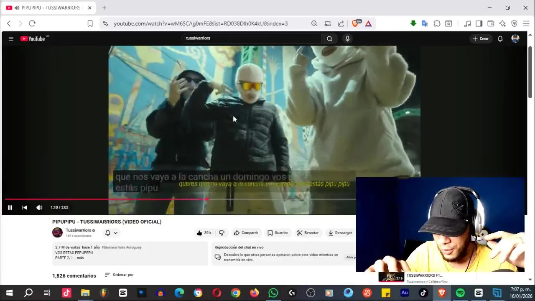Start voice search with the microphone icon
Screen dimensions: 535x301
[347, 39]
